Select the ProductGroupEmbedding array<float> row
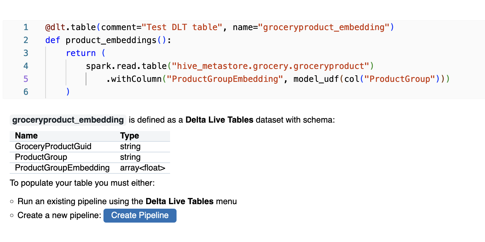The image size is (485, 242). point(62,168)
